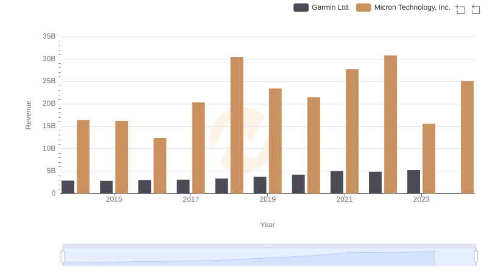Click the left handle of zoom slider

pyautogui.click(x=63, y=257)
